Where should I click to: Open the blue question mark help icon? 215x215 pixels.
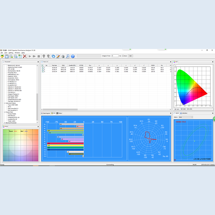tap(73, 56)
